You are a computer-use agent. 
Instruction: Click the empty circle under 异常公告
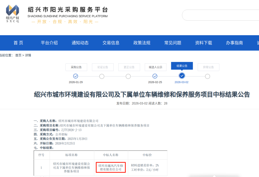coord(208,77)
